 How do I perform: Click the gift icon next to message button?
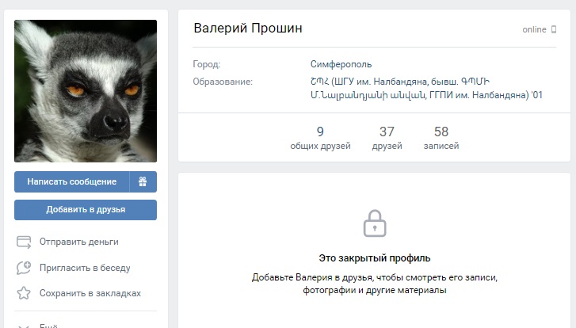click(x=143, y=181)
